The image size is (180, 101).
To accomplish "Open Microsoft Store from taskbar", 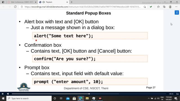I will tap(74, 98).
